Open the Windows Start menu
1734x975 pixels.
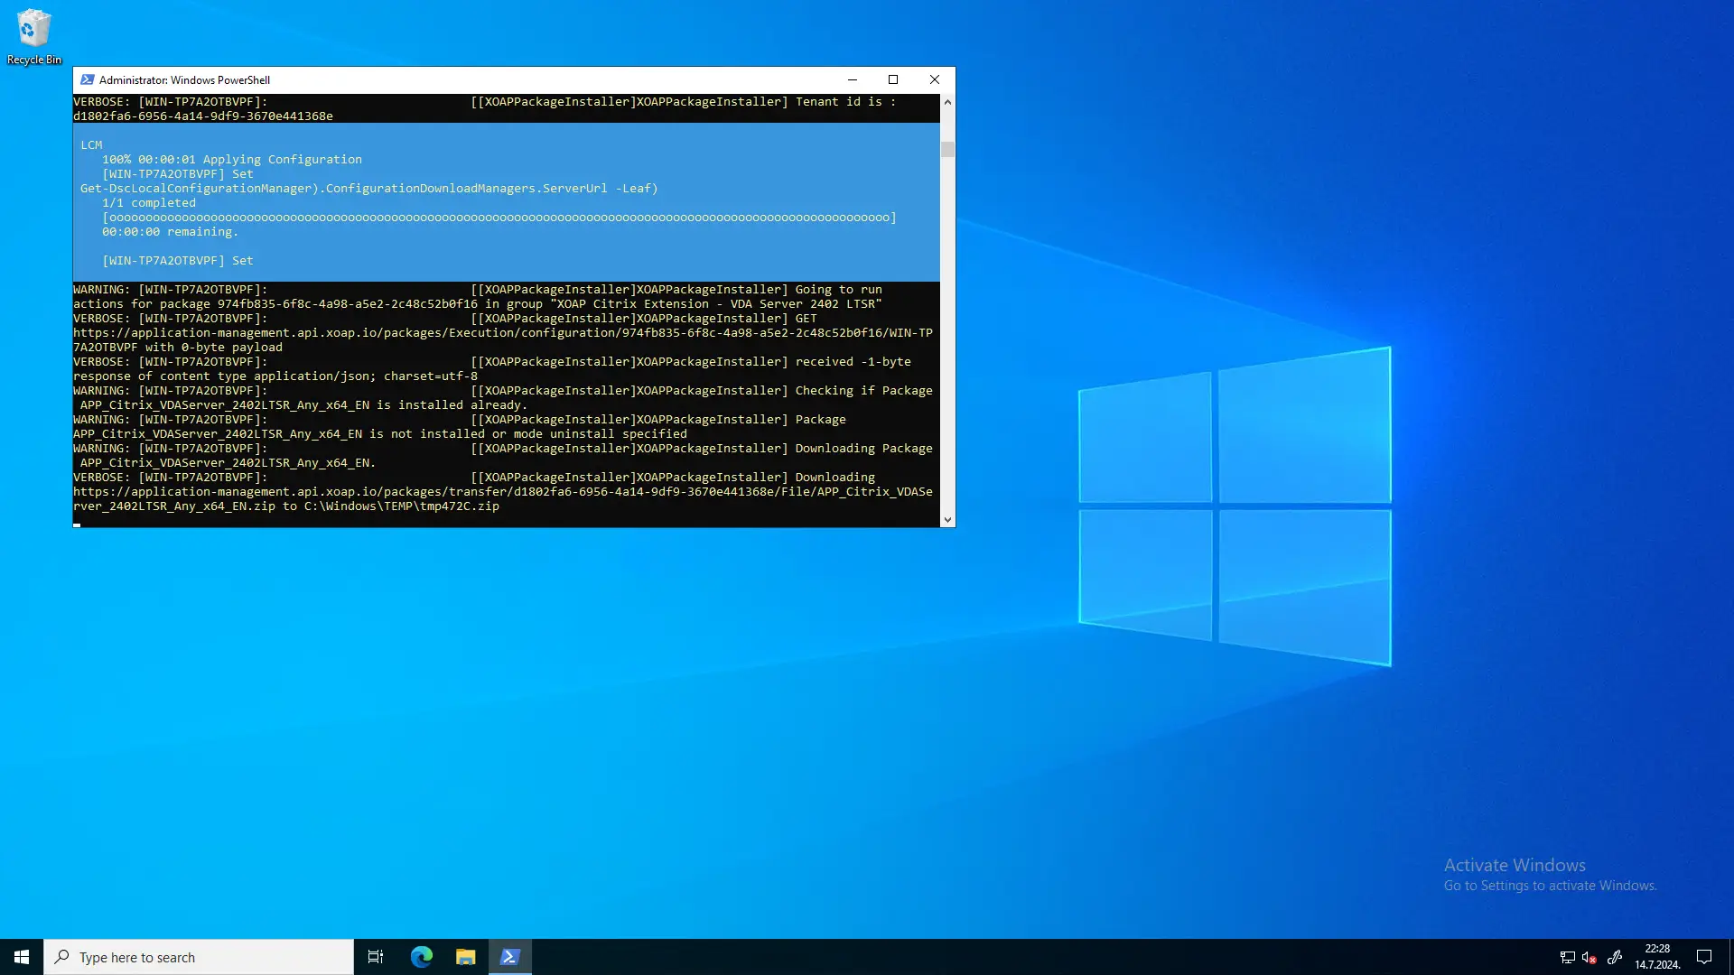click(22, 957)
